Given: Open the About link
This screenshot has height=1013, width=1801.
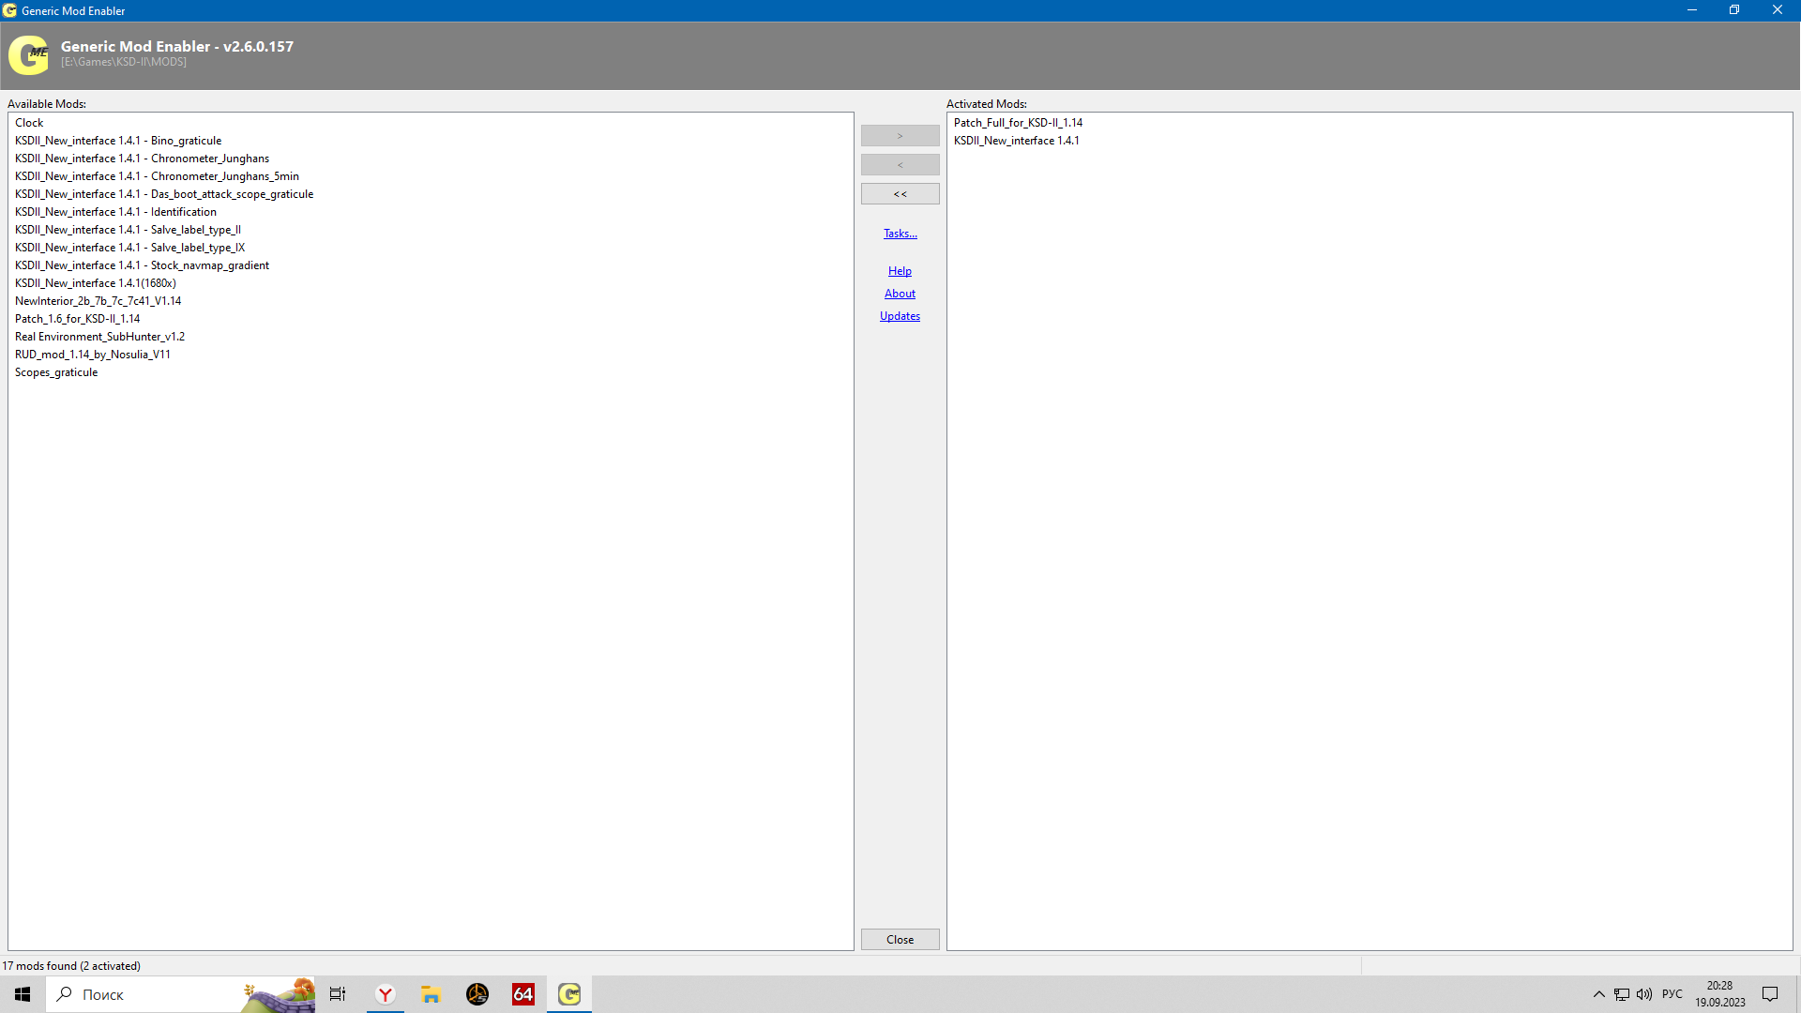Looking at the screenshot, I should click(900, 294).
